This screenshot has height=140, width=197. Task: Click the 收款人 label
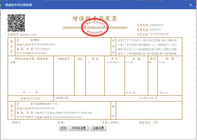(x=17, y=123)
